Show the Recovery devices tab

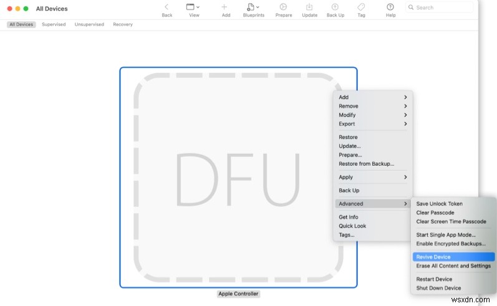click(122, 24)
